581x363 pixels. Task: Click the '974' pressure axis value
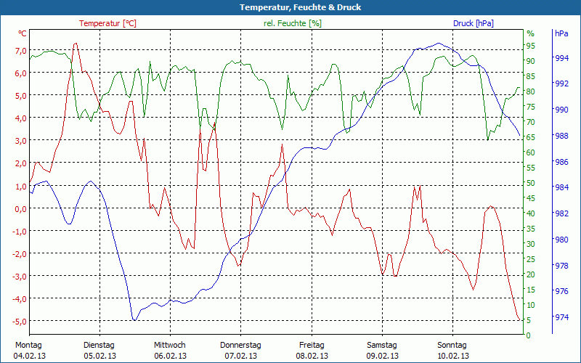(562, 318)
